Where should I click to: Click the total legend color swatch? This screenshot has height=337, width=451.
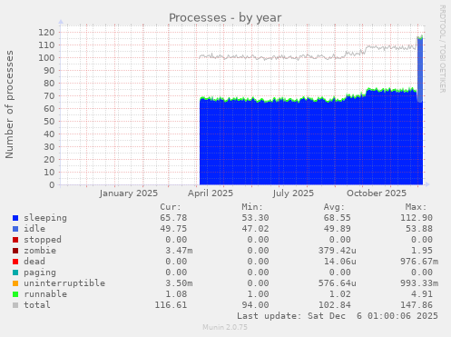(x=15, y=305)
